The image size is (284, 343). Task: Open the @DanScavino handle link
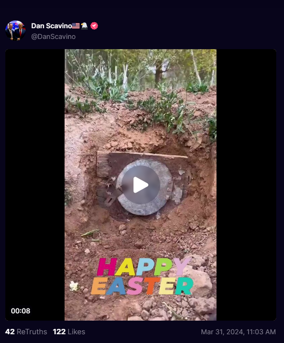pyautogui.click(x=53, y=36)
